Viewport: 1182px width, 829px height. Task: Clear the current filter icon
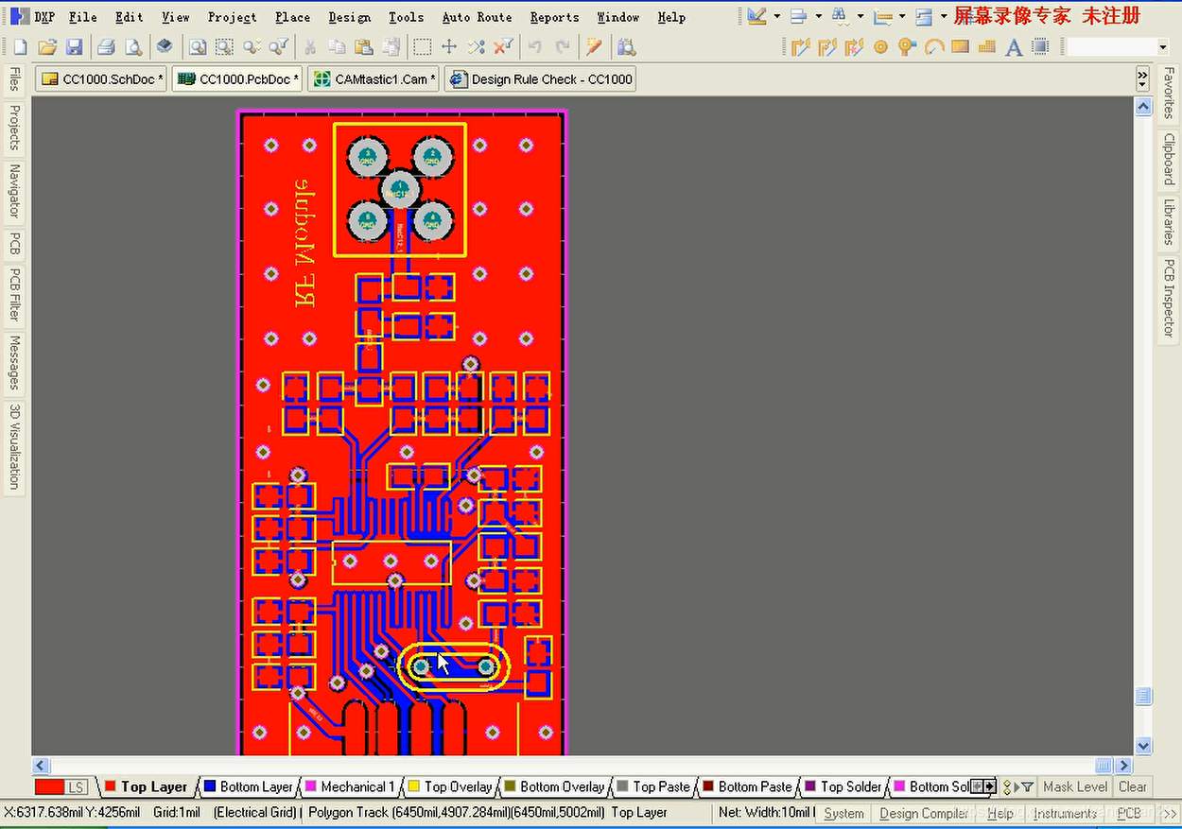[x=504, y=46]
